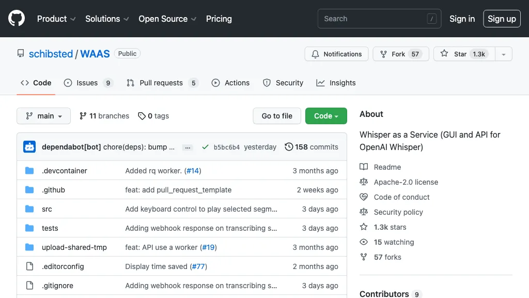The width and height of the screenshot is (529, 298).
Task: Expand the green Code dropdown button
Action: tap(326, 116)
